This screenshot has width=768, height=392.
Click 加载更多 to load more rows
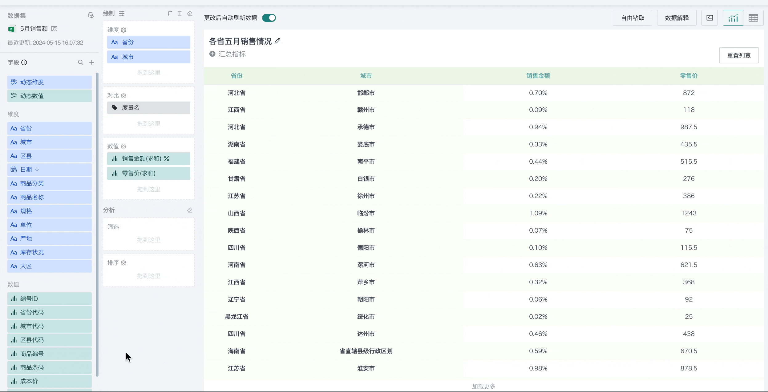[x=483, y=386]
